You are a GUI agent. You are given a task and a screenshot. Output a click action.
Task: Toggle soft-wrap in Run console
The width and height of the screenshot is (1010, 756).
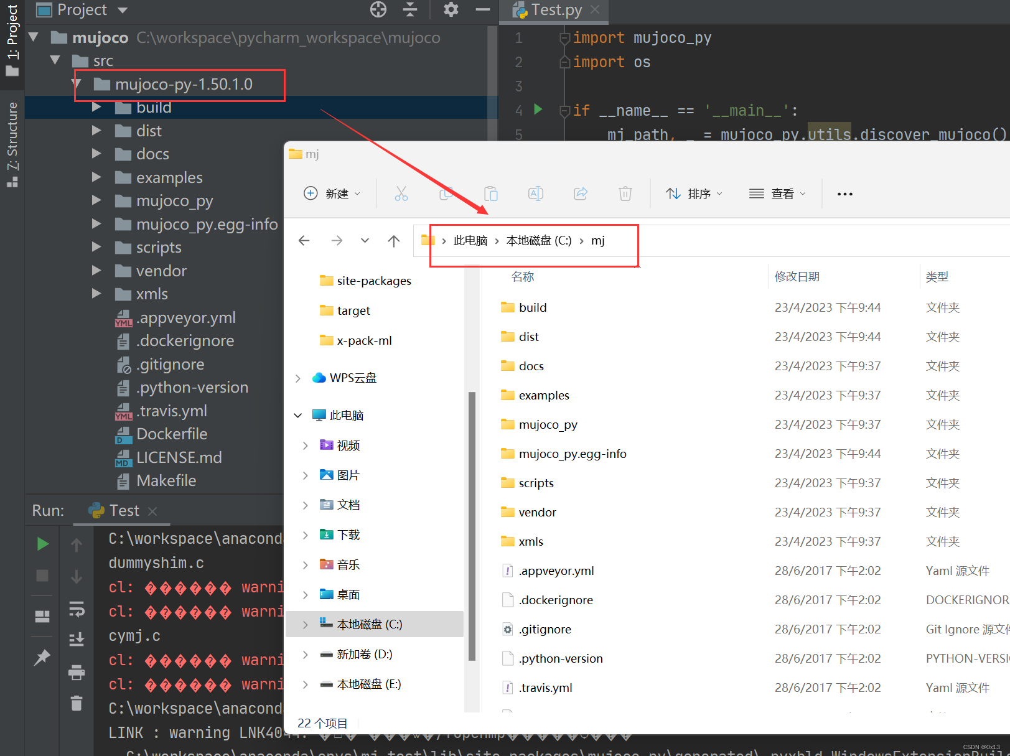[77, 609]
